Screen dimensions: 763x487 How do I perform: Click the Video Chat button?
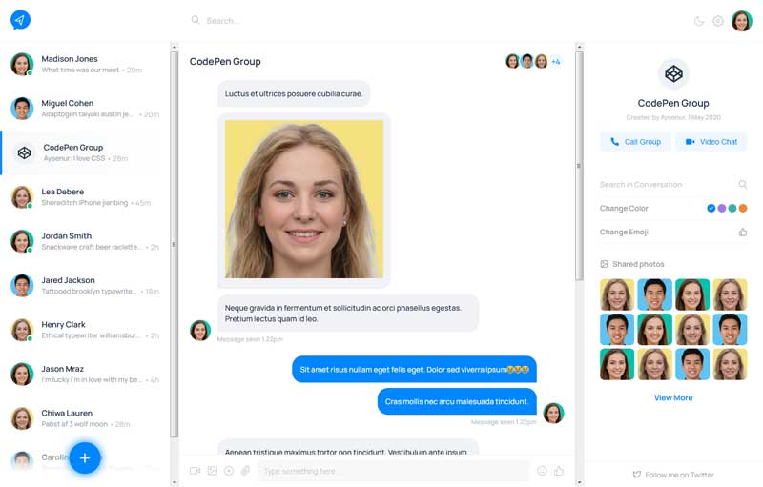pyautogui.click(x=711, y=142)
